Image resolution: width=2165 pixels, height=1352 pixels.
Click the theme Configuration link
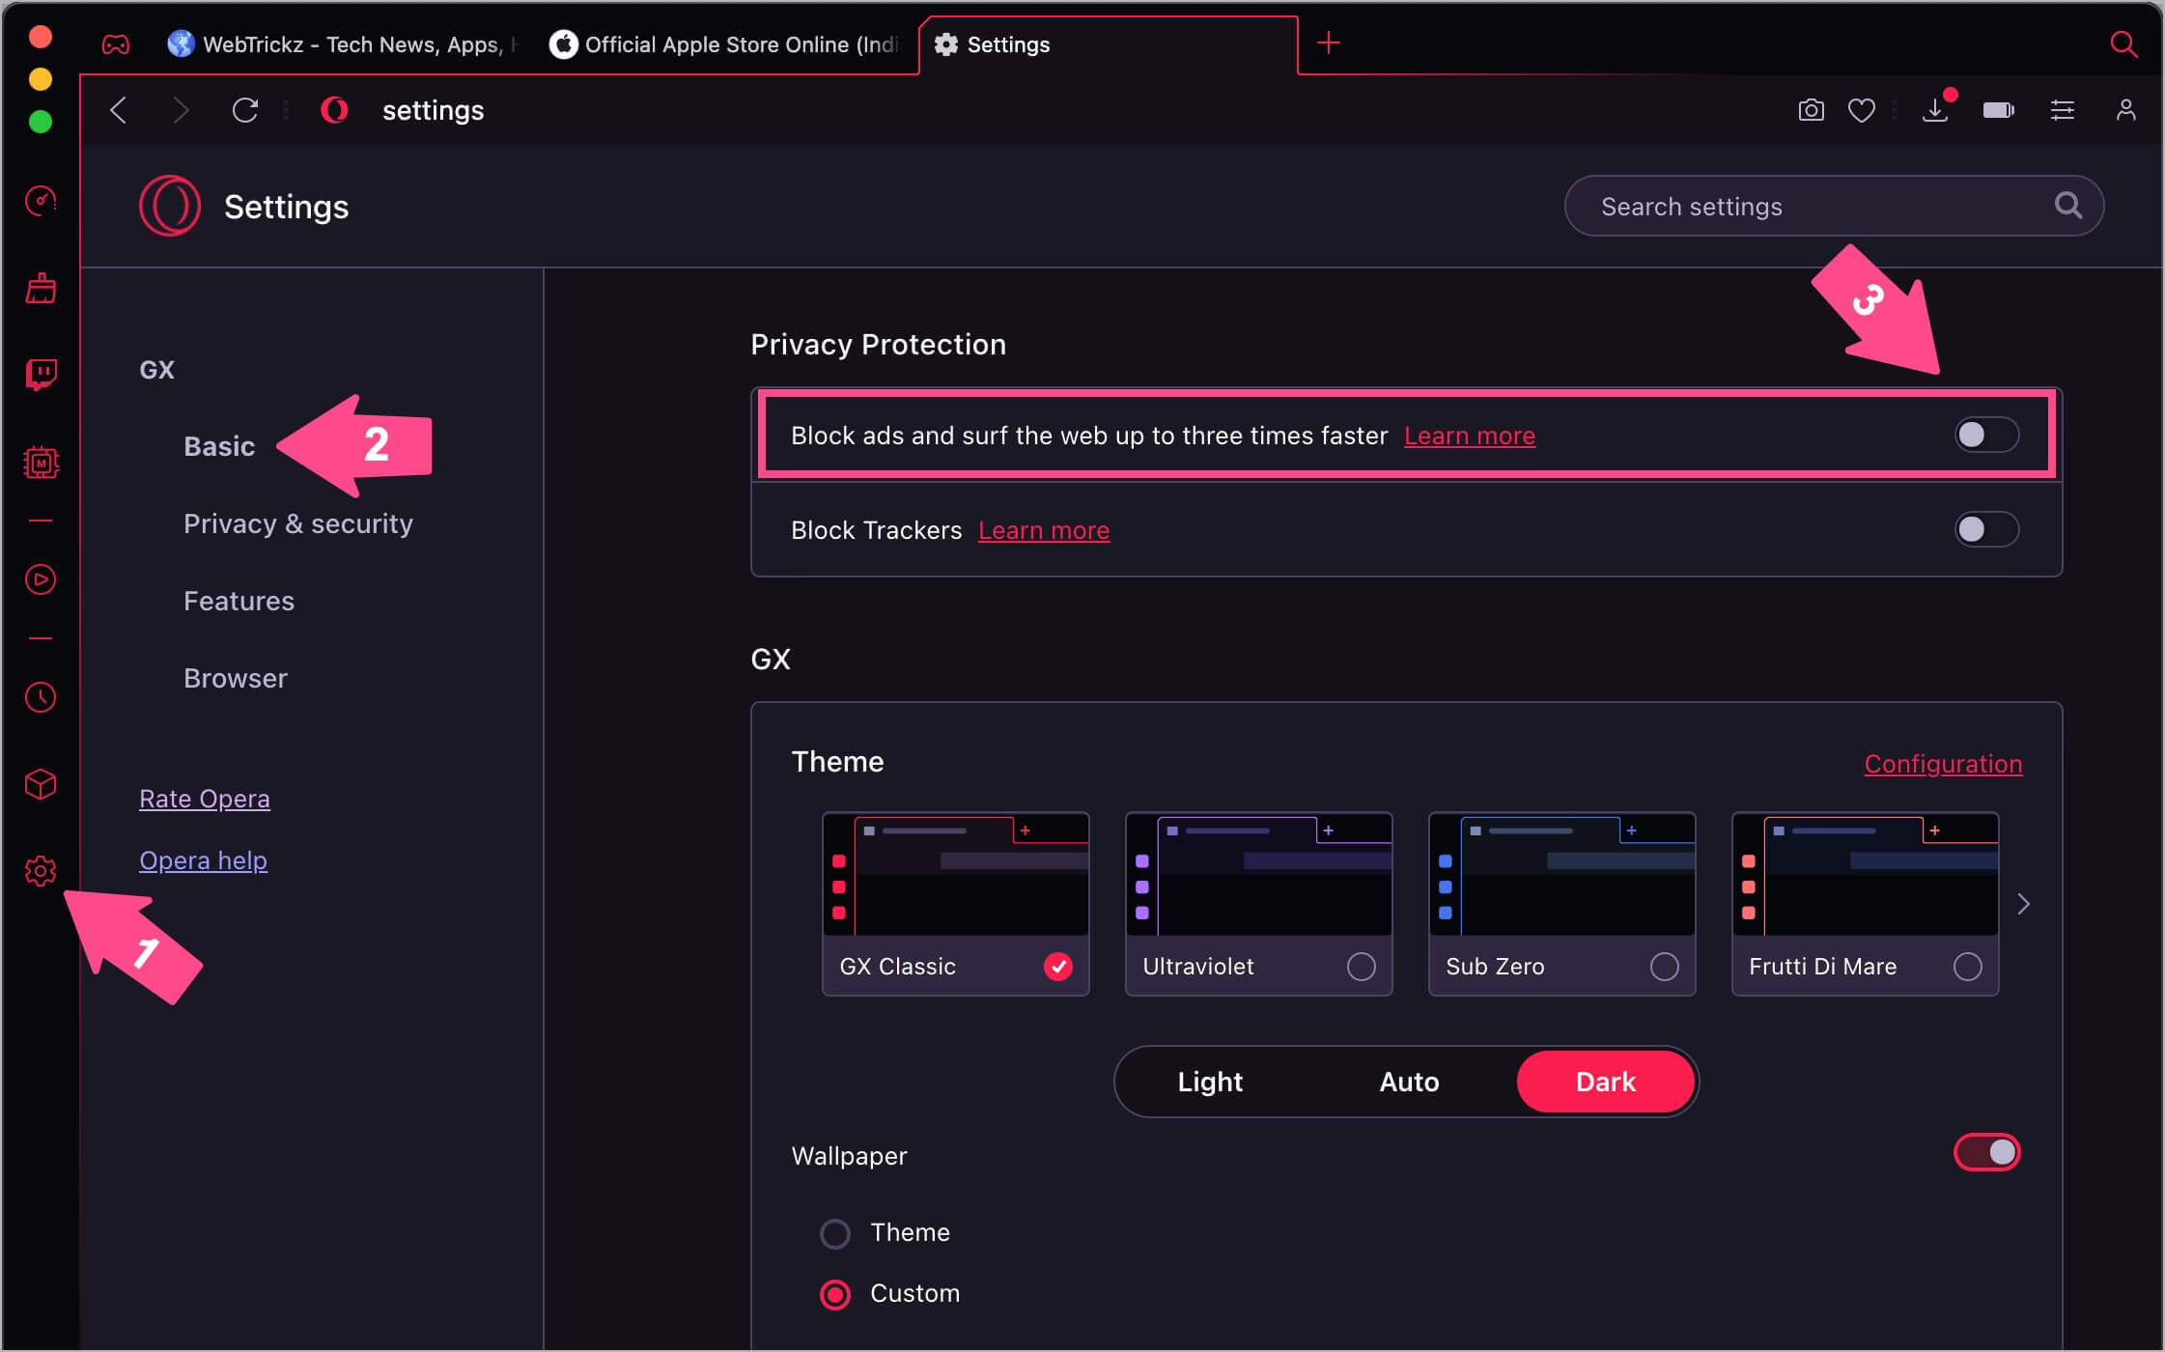click(1942, 763)
